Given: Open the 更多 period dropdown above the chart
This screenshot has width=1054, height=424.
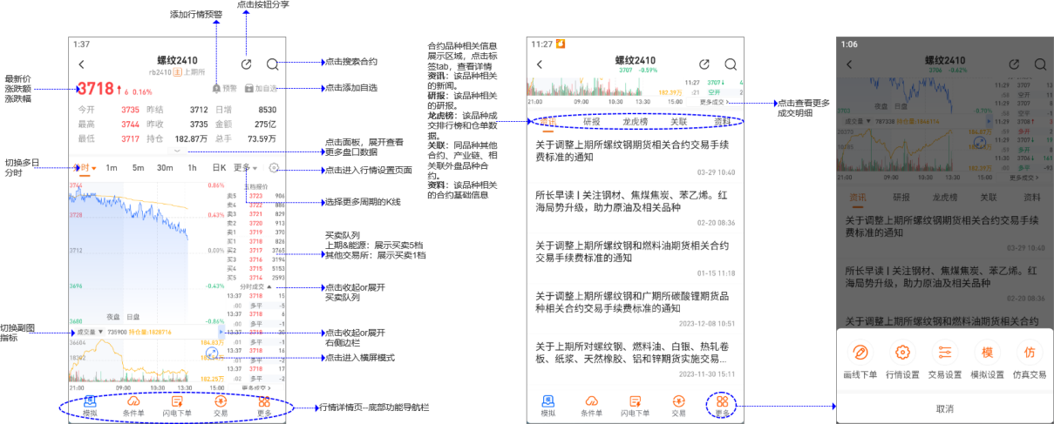Looking at the screenshot, I should 245,168.
